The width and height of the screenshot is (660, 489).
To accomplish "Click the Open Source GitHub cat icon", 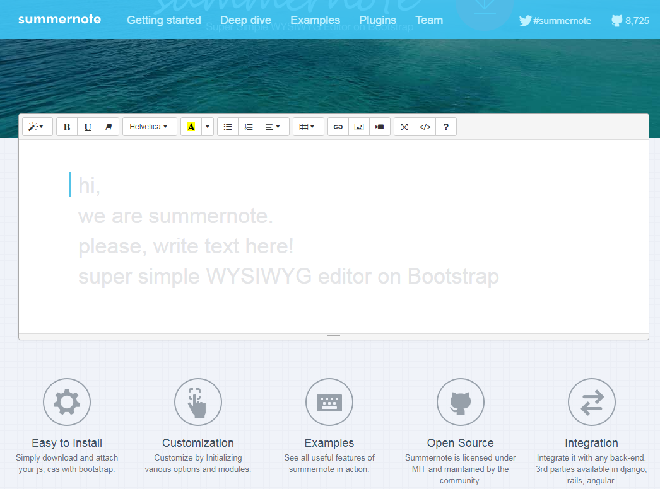I will point(461,402).
